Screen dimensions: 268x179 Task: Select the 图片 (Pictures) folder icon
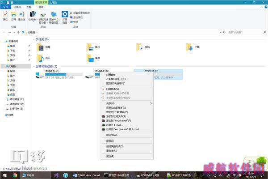point(90,47)
